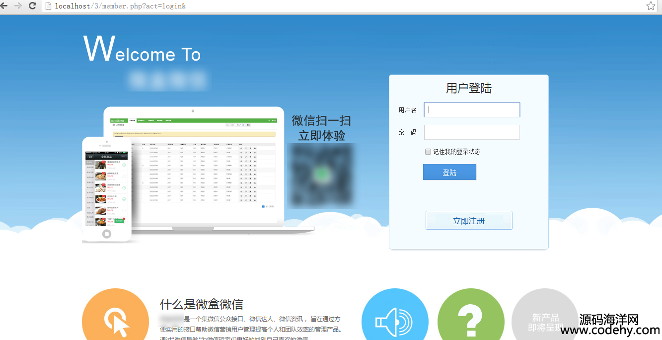Click the 立即注册 register button

[469, 221]
